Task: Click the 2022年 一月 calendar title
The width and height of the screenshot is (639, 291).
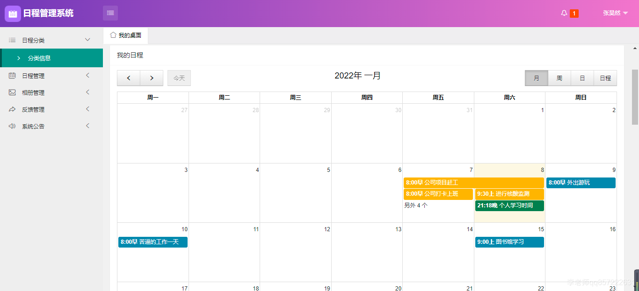Action: 358,76
